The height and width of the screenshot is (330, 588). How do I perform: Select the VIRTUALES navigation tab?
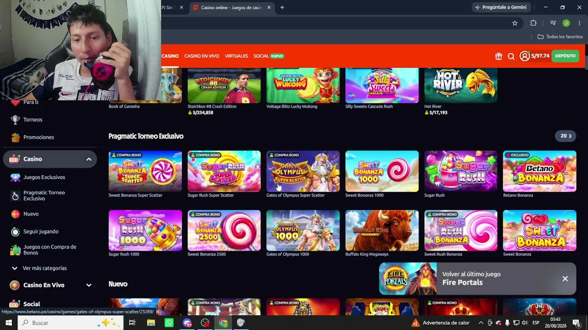coord(236,56)
